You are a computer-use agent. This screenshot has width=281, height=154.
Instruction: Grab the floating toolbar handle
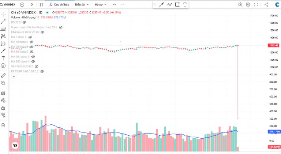[155, 5]
